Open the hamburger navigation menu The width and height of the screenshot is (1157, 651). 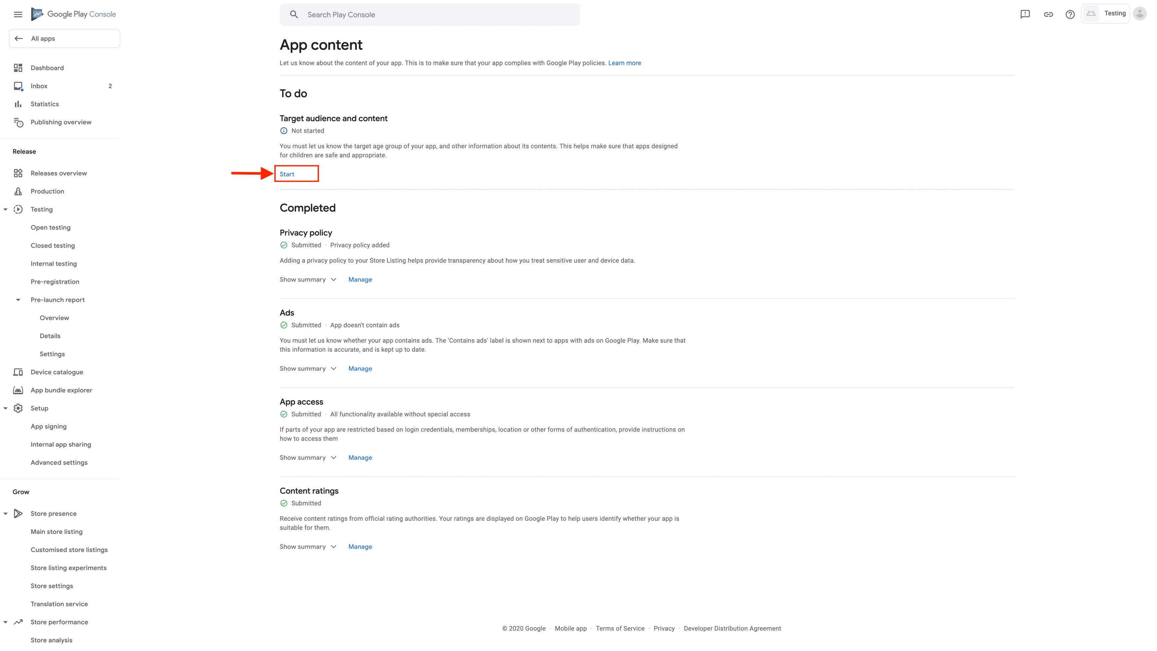[18, 14]
